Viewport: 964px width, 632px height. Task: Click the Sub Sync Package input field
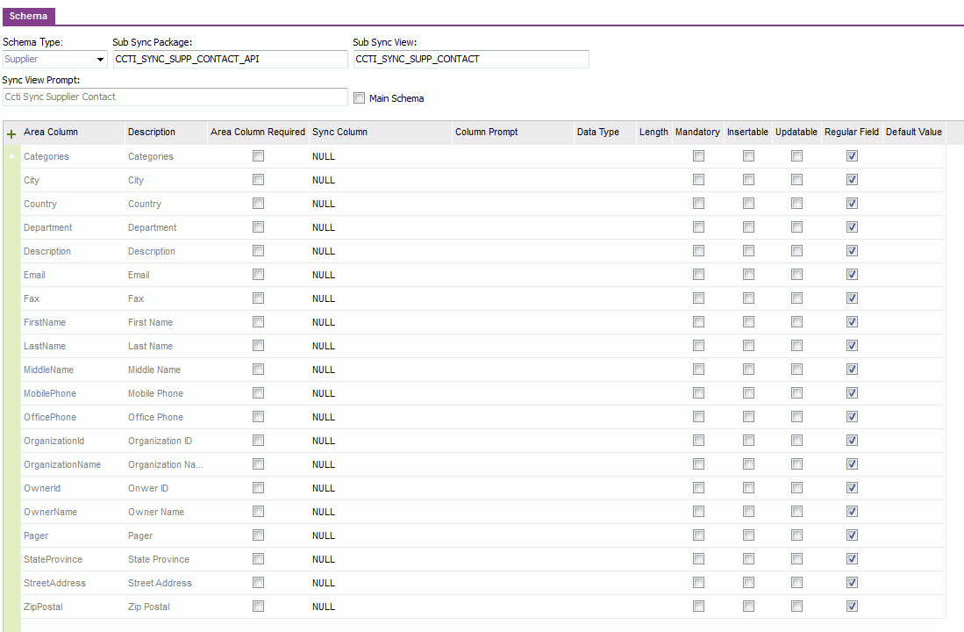pos(230,59)
